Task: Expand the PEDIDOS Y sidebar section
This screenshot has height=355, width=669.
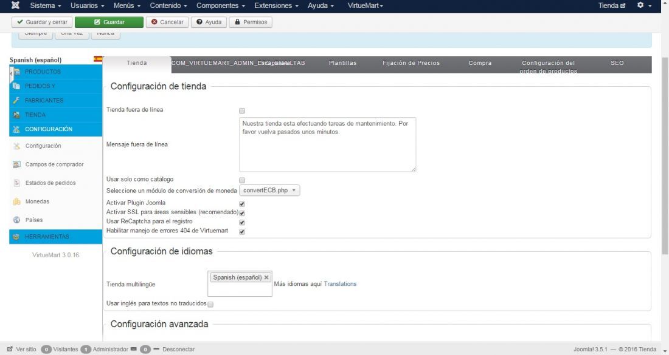Action: click(x=56, y=86)
